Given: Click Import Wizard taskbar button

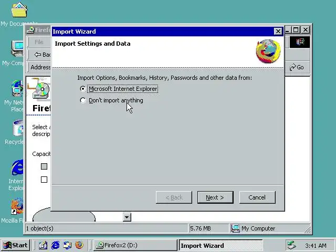Looking at the screenshot, I should tap(220, 245).
